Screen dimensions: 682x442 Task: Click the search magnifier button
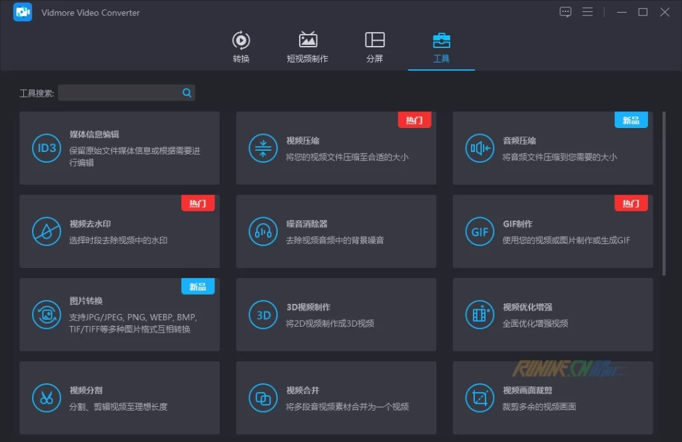(x=187, y=93)
